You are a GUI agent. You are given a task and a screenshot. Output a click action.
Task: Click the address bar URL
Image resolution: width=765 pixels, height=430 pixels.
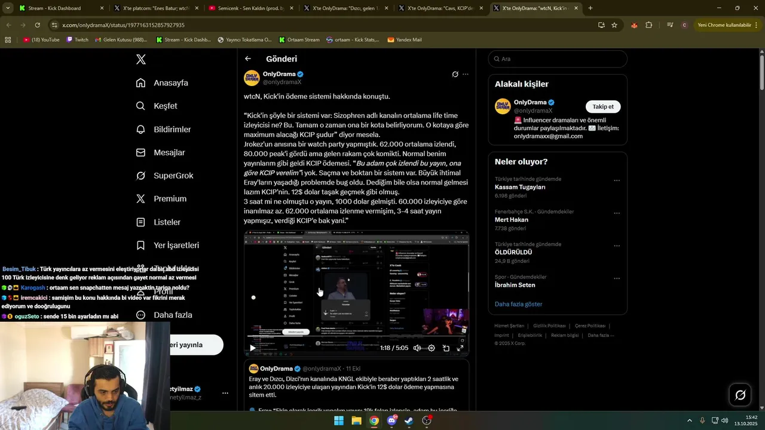[123, 25]
